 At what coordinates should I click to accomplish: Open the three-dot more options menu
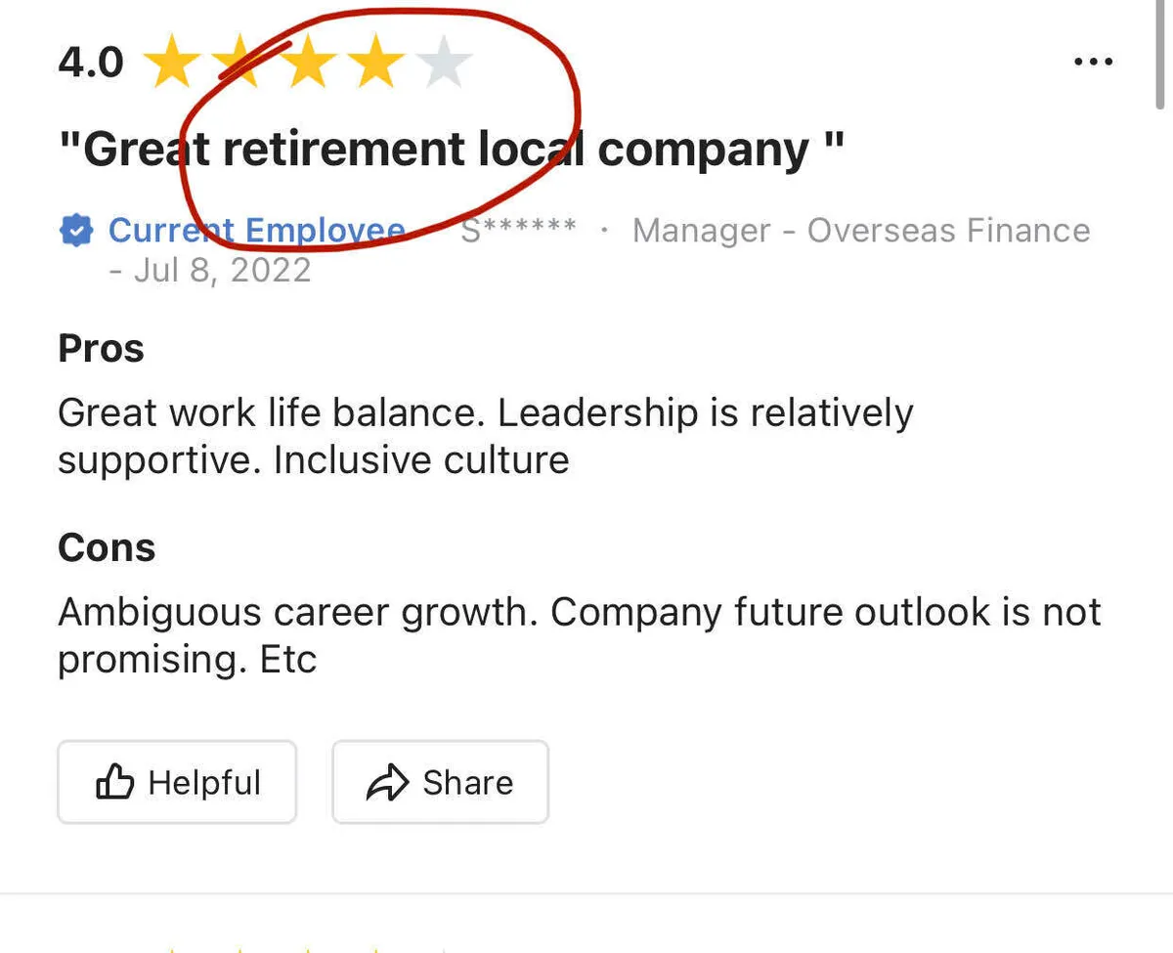click(1093, 63)
